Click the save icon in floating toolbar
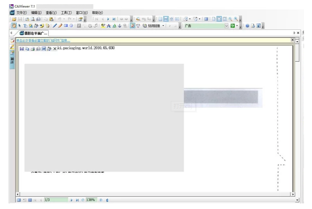Screen dimensions: 312x209 22,49
